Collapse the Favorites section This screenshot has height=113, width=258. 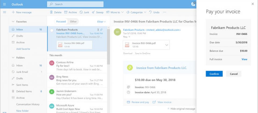(x=13, y=22)
